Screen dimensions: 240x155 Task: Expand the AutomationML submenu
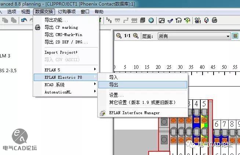66,92
